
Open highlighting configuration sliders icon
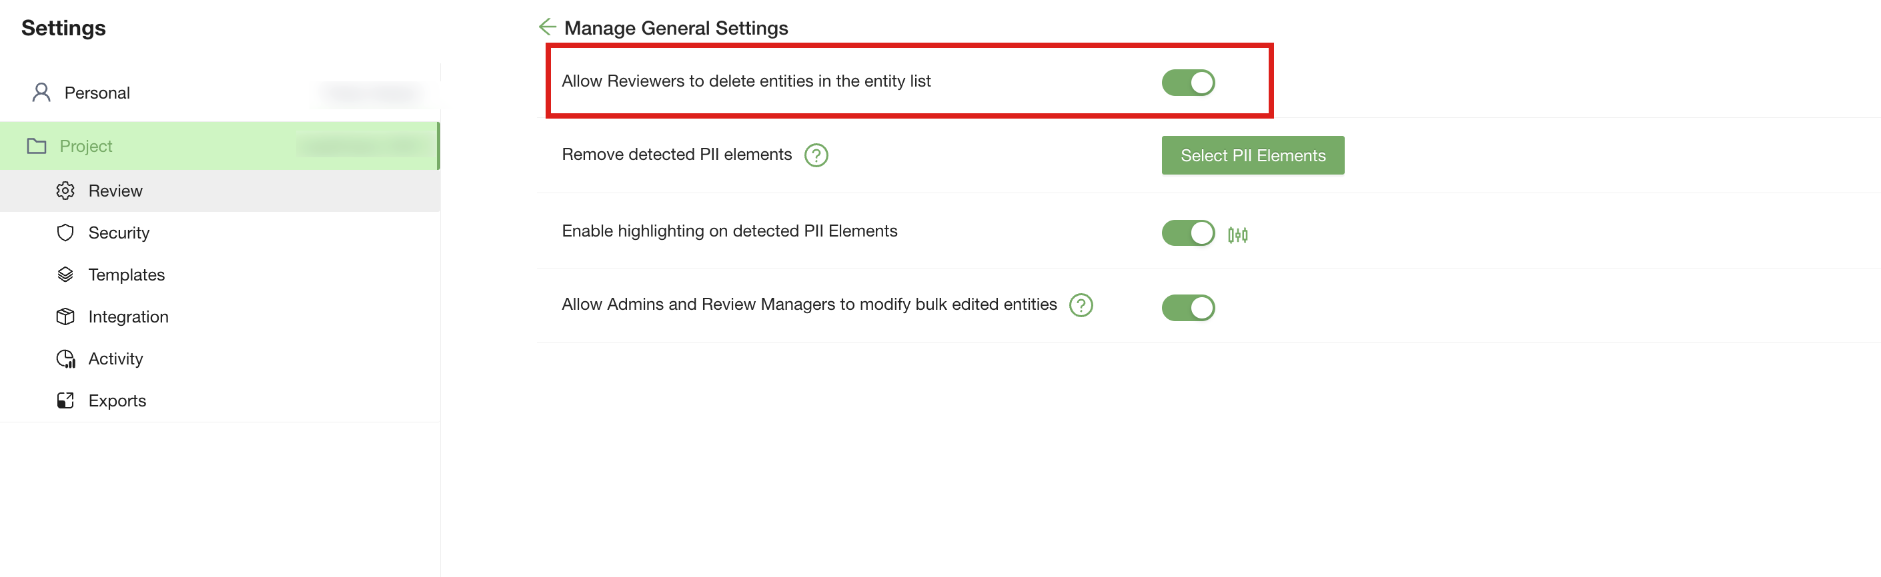[1238, 235]
